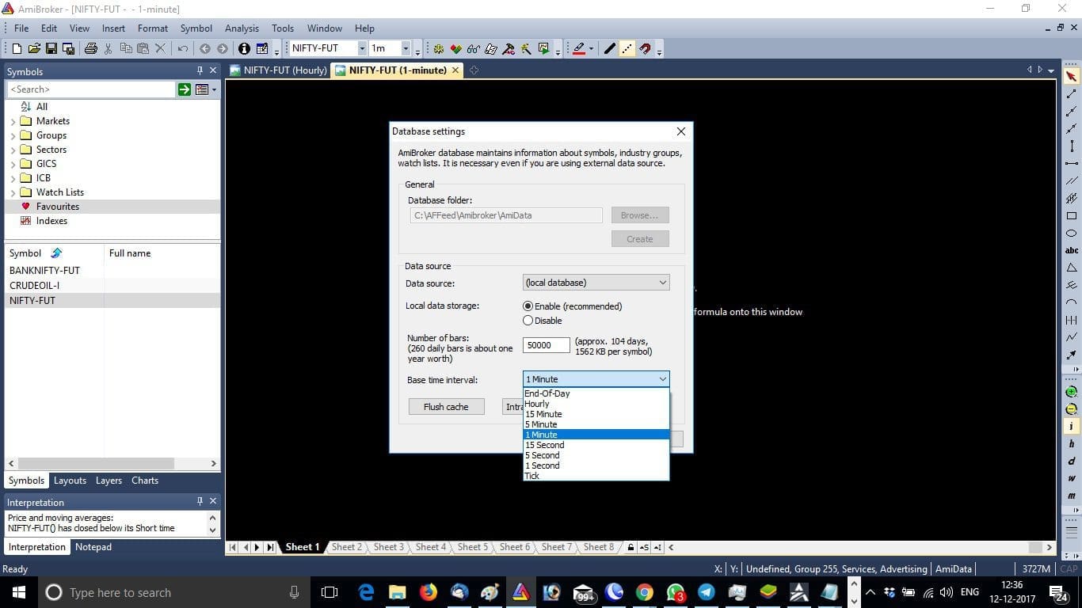This screenshot has height=608, width=1082.
Task: Switch chart to hourly with h icon
Action: pos(1072,444)
